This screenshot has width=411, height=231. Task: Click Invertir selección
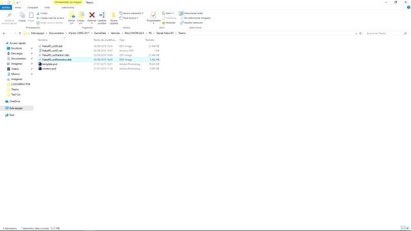click(x=191, y=23)
